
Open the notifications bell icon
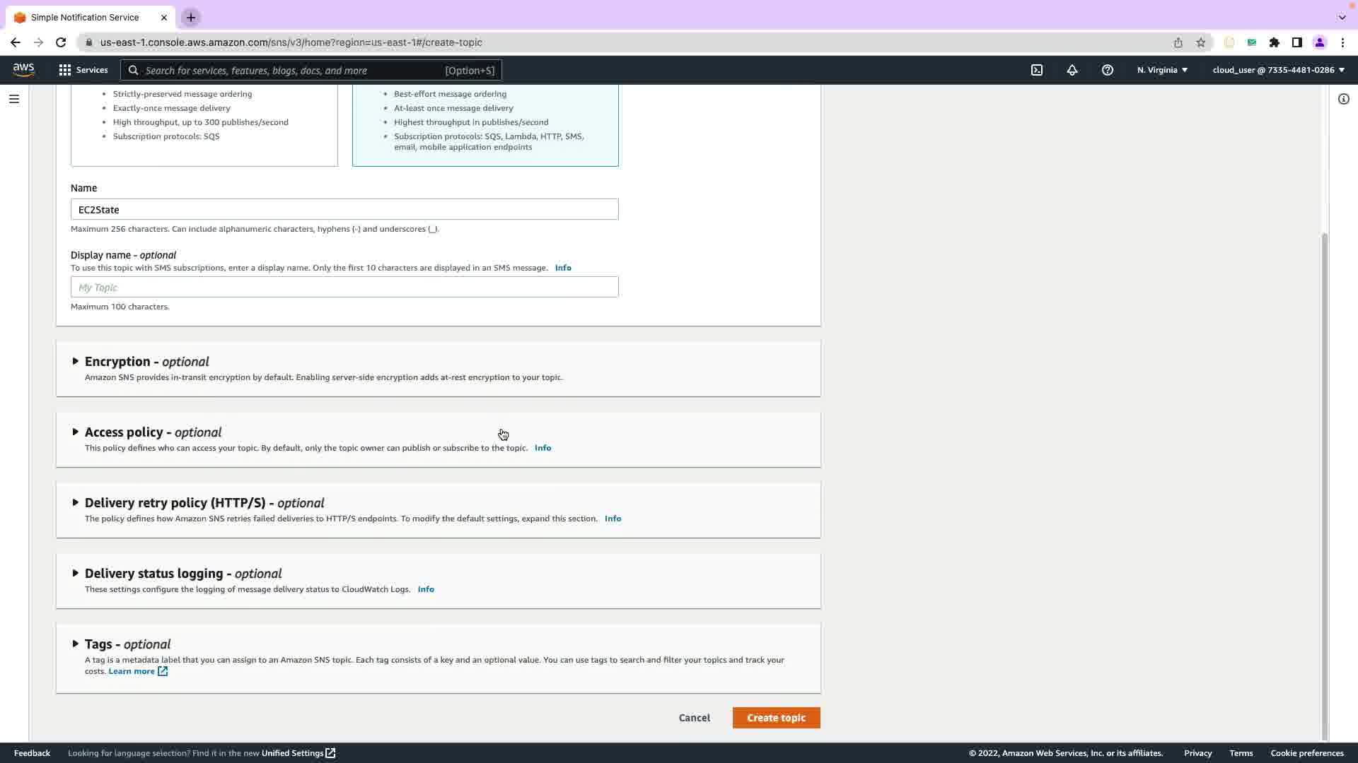[x=1072, y=70]
